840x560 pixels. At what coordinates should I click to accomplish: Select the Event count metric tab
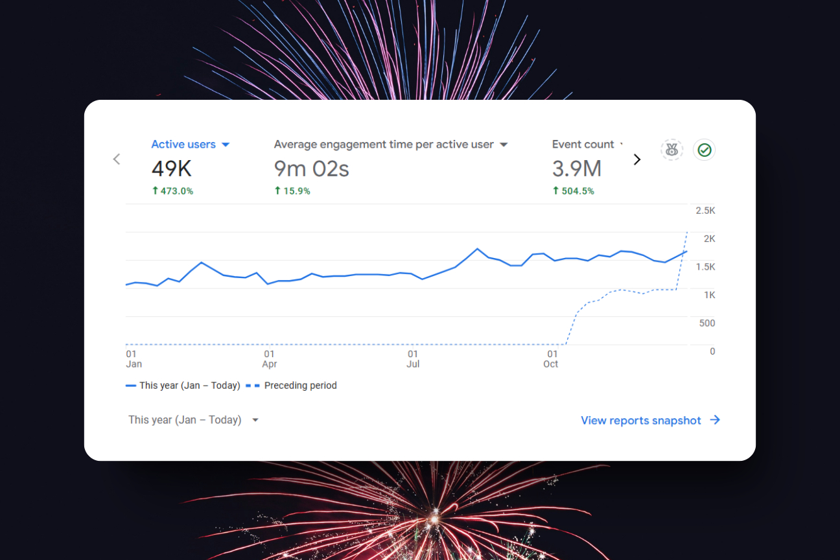tap(583, 145)
